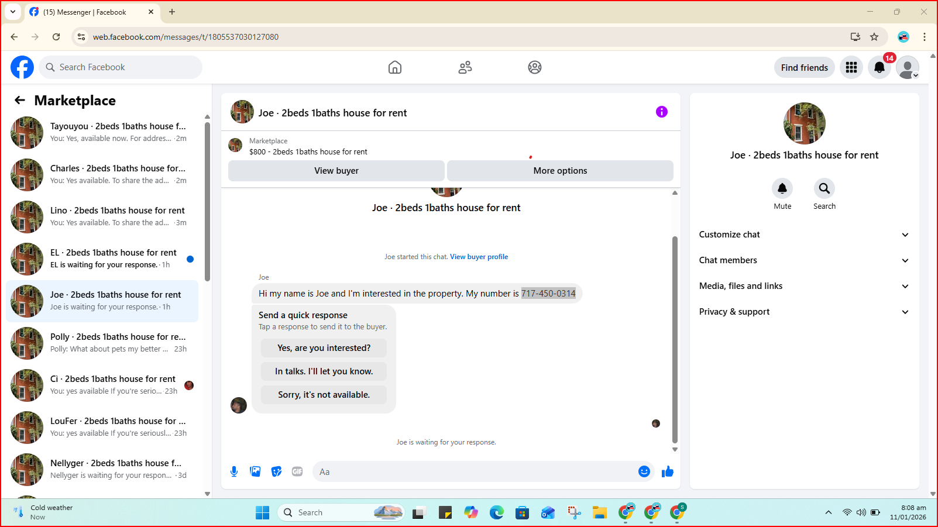Open the notifications bell with 14 badge
The height and width of the screenshot is (527, 938).
[879, 67]
